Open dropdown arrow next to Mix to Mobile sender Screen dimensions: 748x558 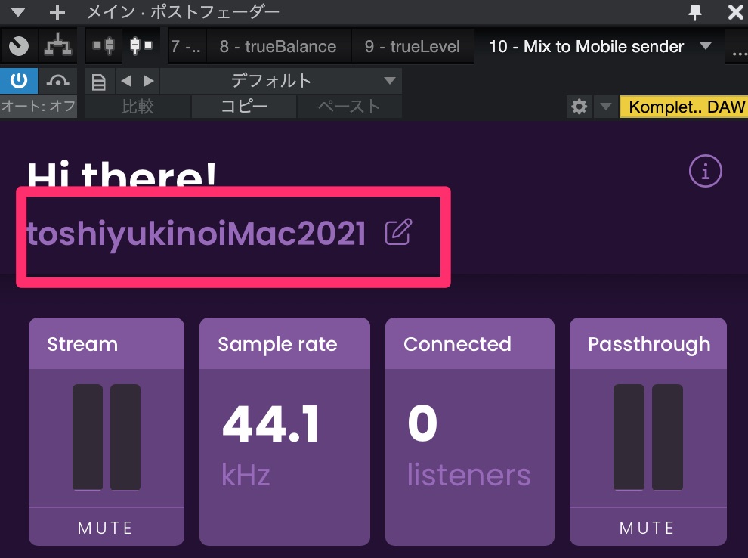(706, 46)
